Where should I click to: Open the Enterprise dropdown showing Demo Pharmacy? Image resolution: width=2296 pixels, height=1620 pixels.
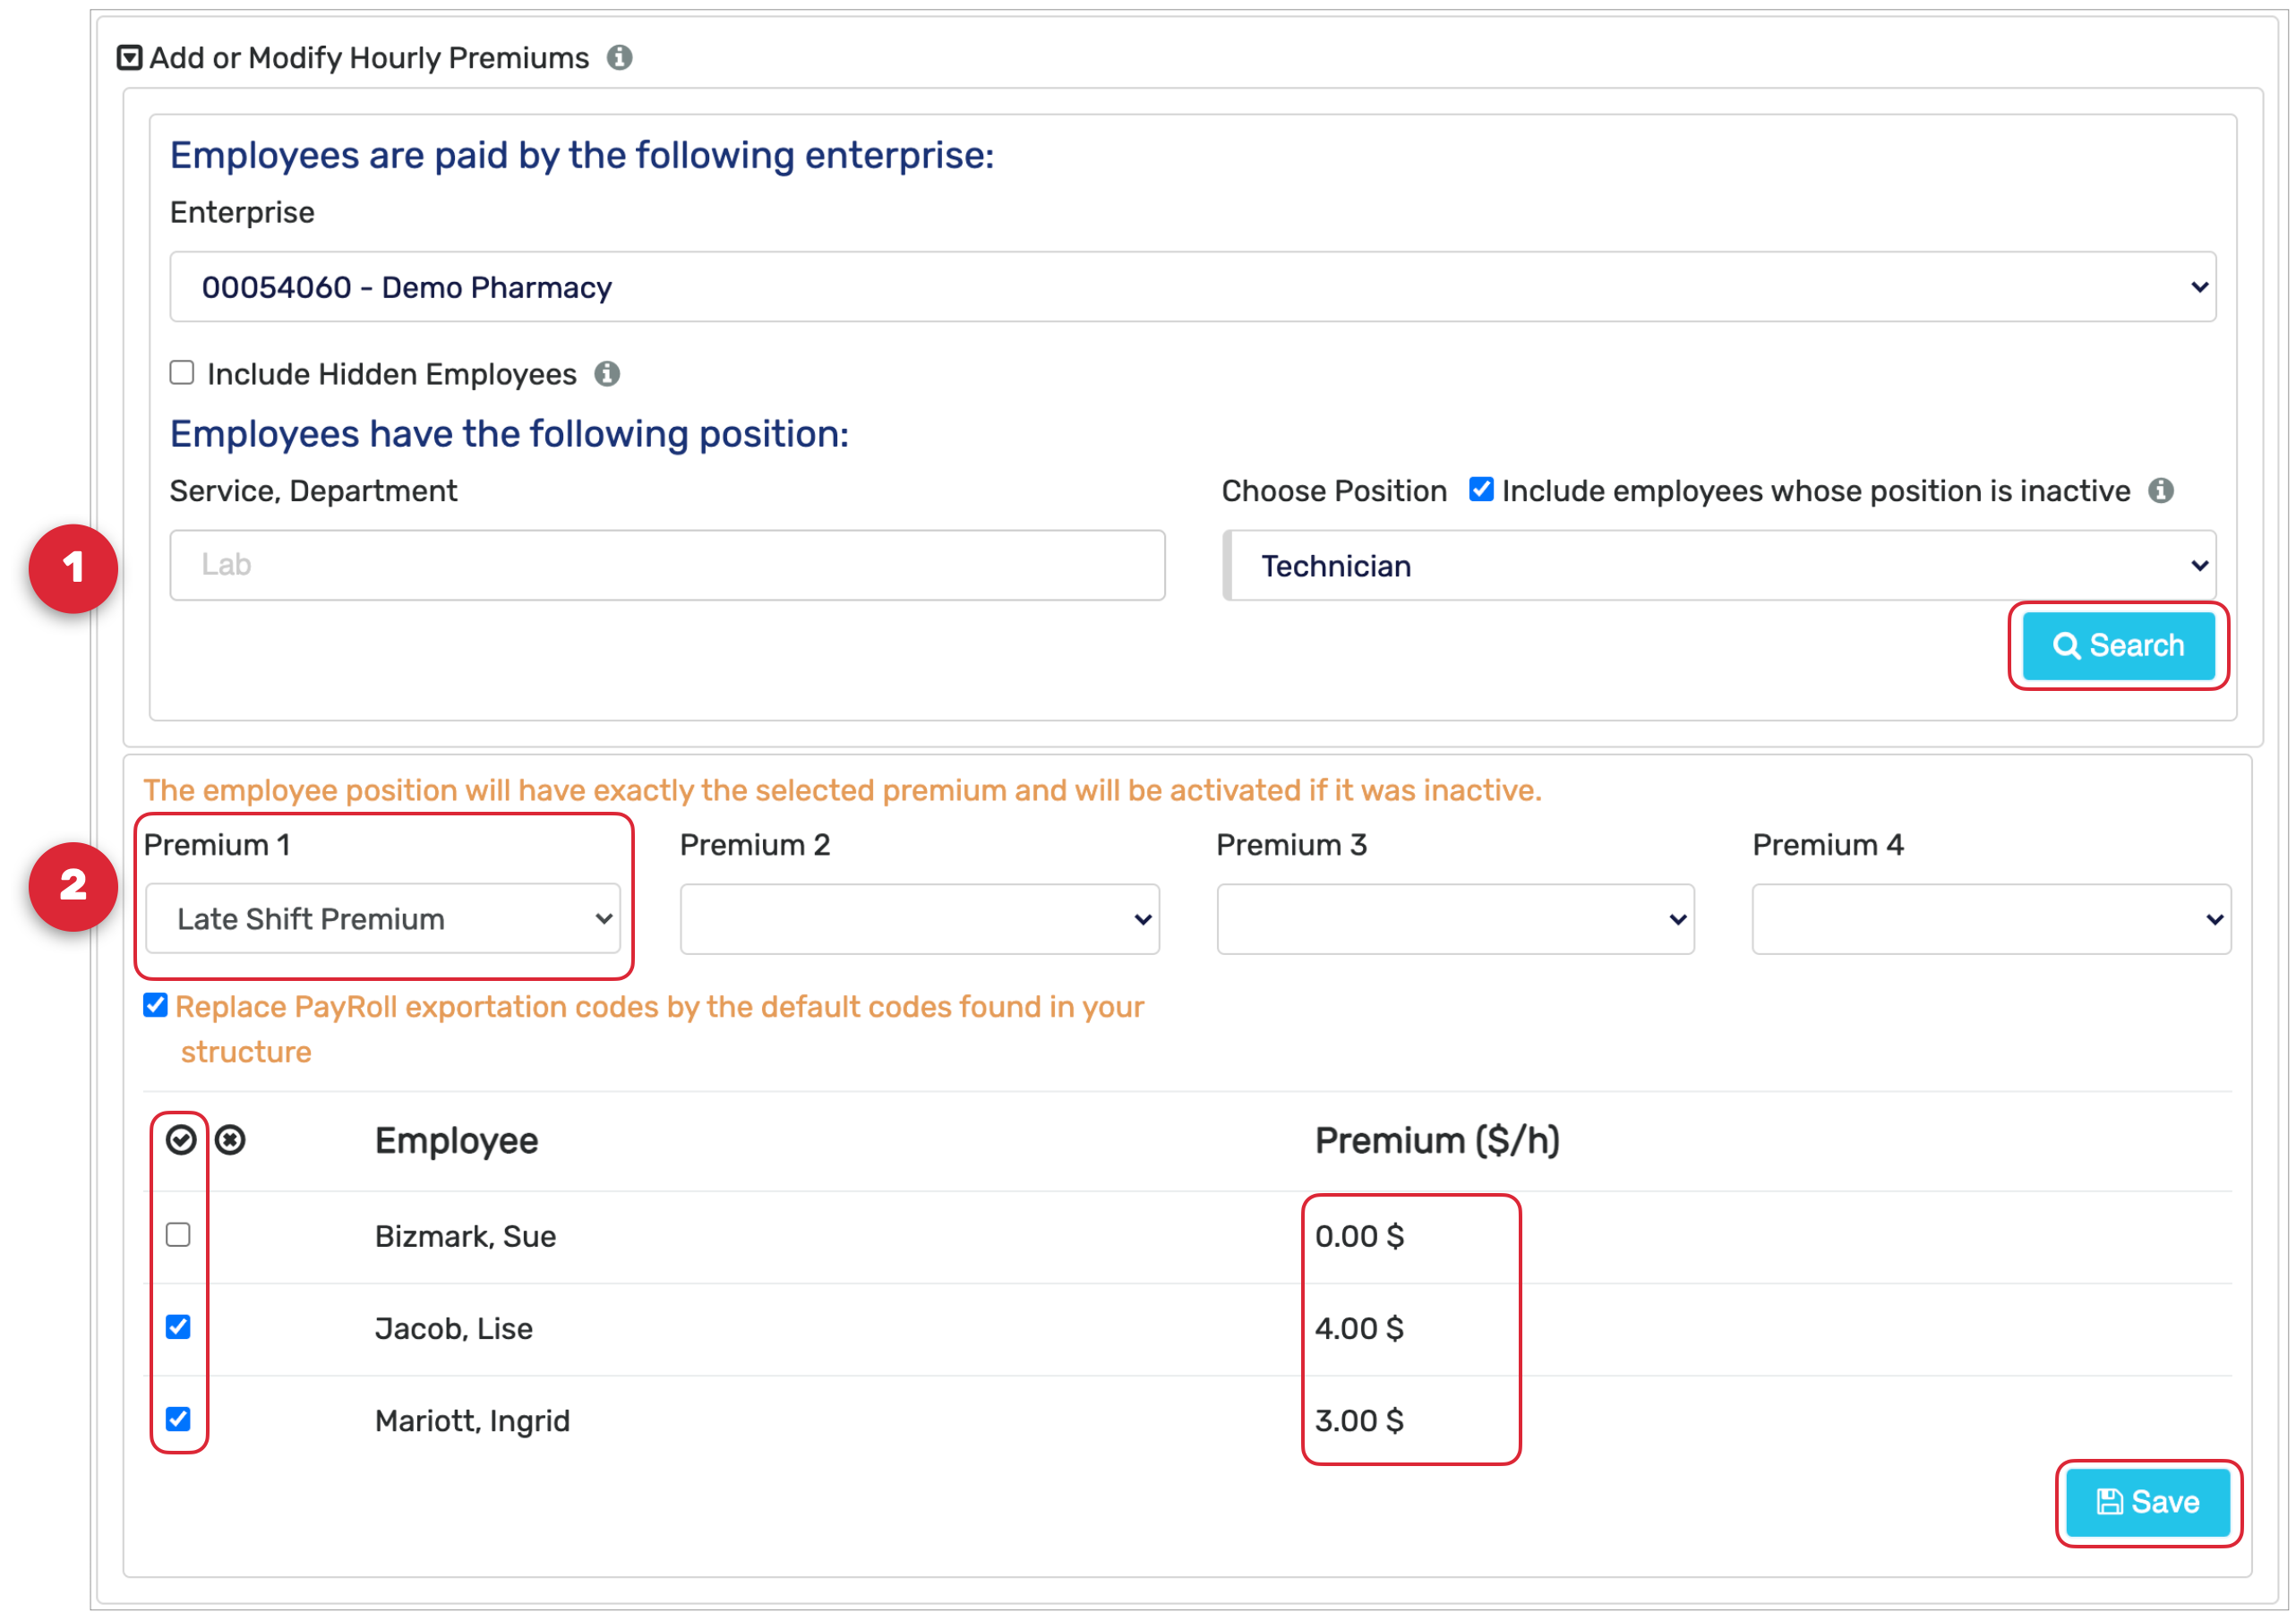1192,288
